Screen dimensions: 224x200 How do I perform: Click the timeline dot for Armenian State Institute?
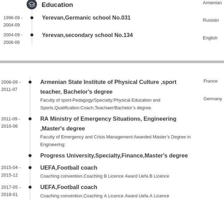(x=30, y=82)
